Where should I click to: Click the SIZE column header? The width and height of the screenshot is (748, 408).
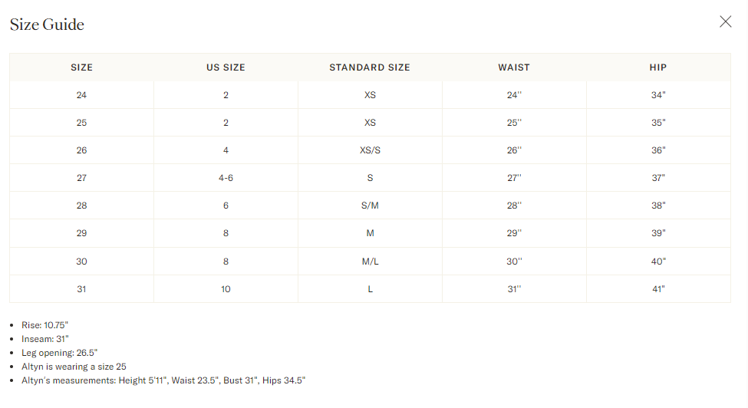[81, 67]
